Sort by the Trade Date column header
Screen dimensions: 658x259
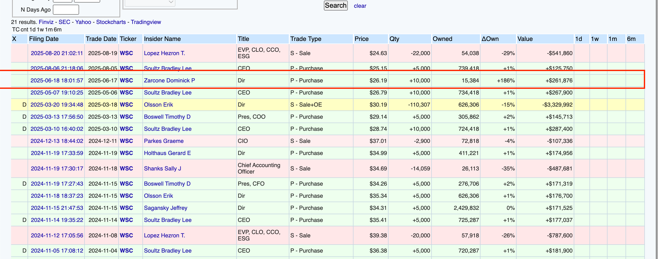(101, 39)
